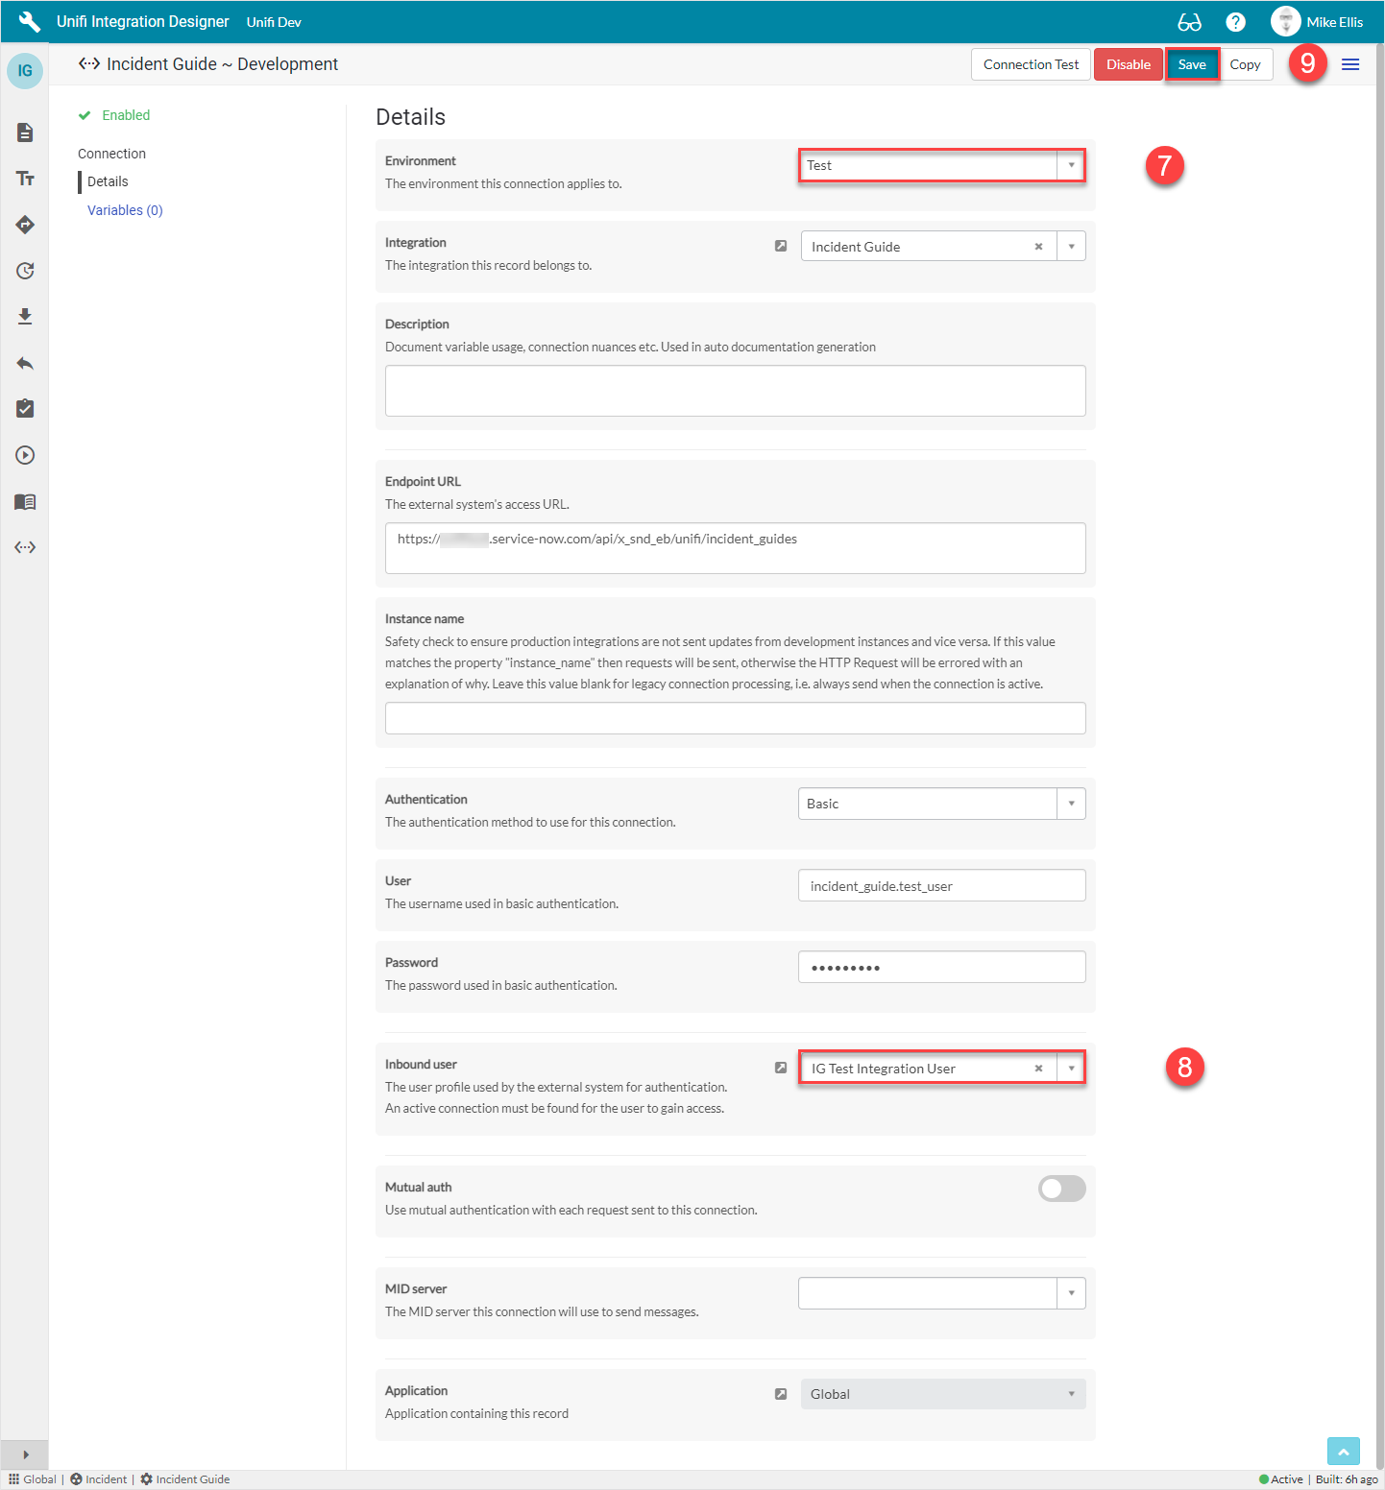Select the Details section in navigation
Screen dimensions: 1385x1490
point(108,181)
